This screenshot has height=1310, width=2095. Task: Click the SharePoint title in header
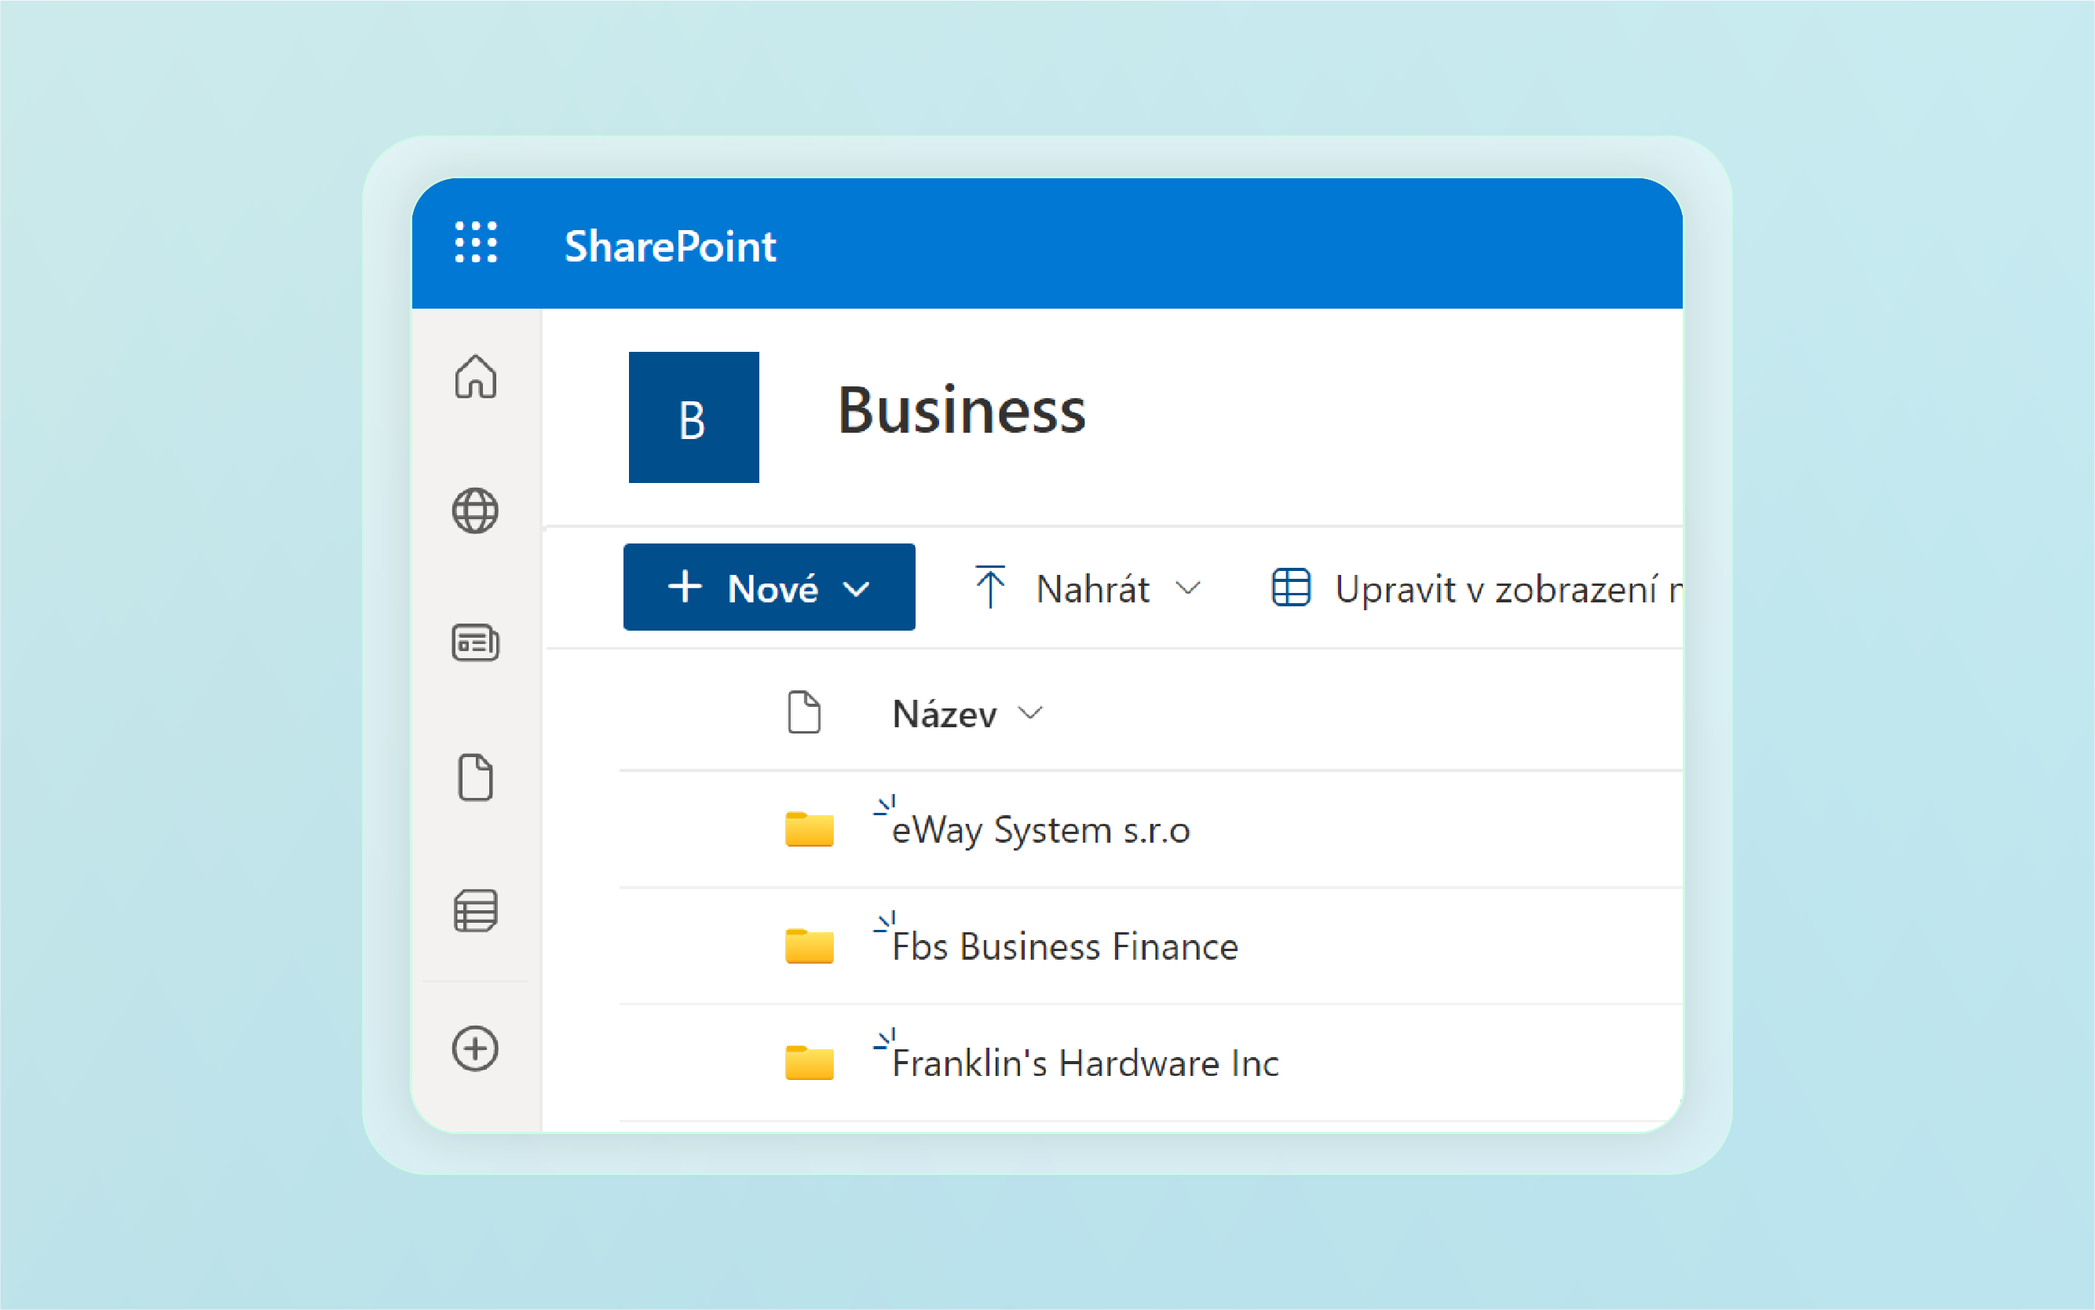coord(671,246)
